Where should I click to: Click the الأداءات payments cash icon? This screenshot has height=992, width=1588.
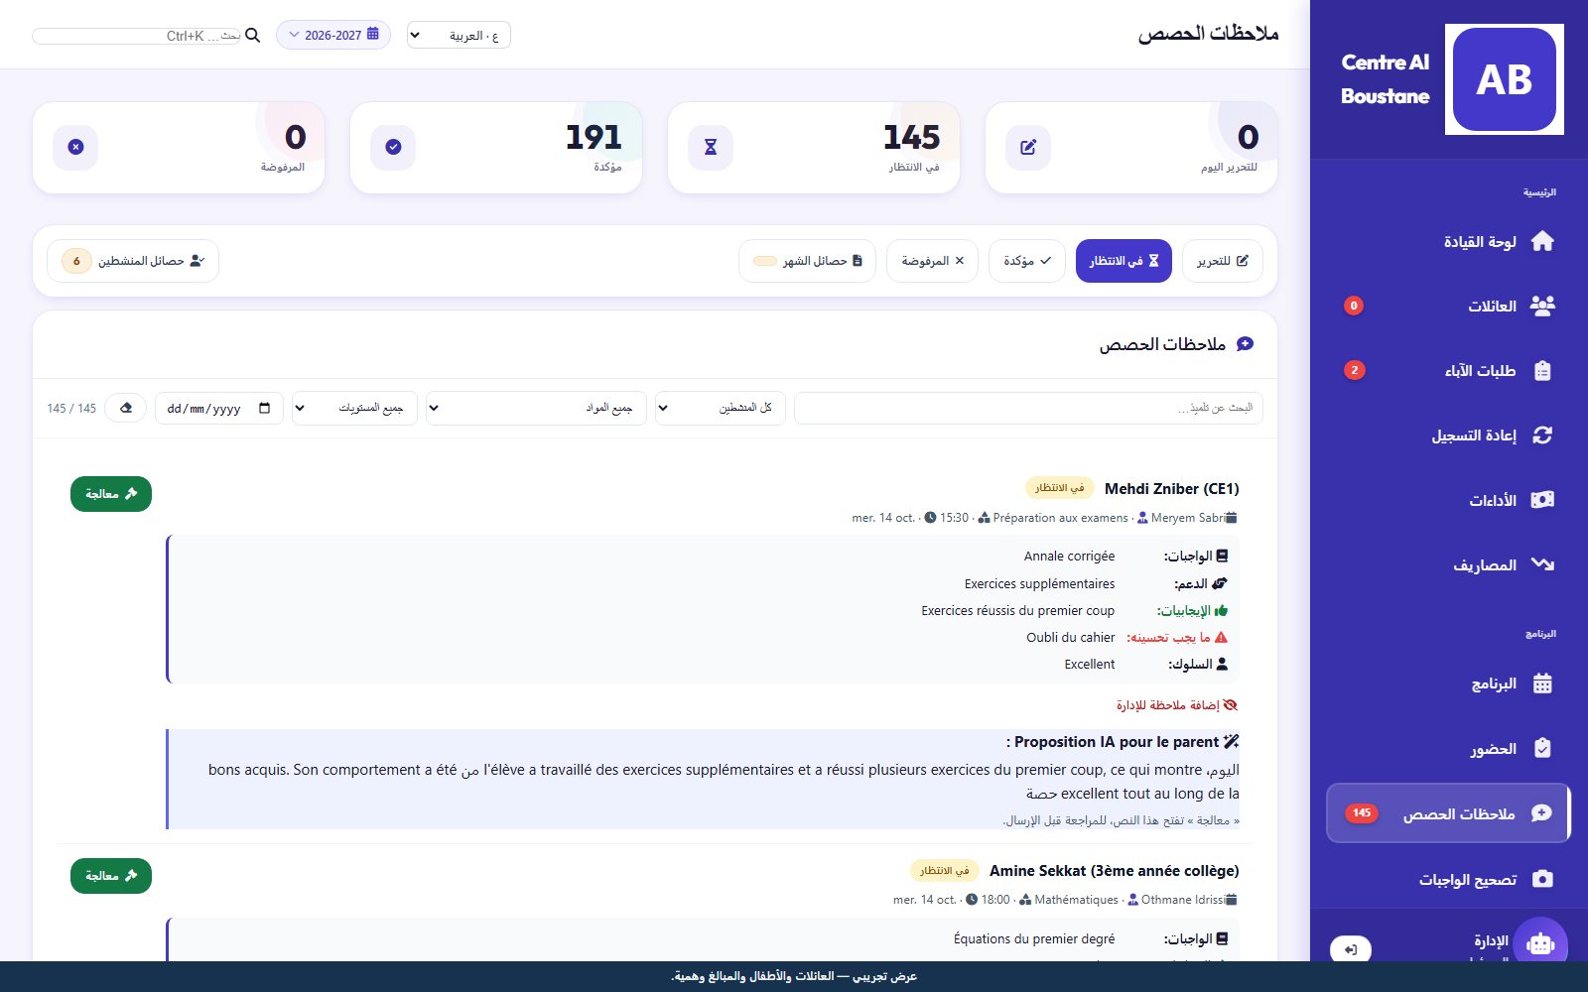pyautogui.click(x=1542, y=500)
